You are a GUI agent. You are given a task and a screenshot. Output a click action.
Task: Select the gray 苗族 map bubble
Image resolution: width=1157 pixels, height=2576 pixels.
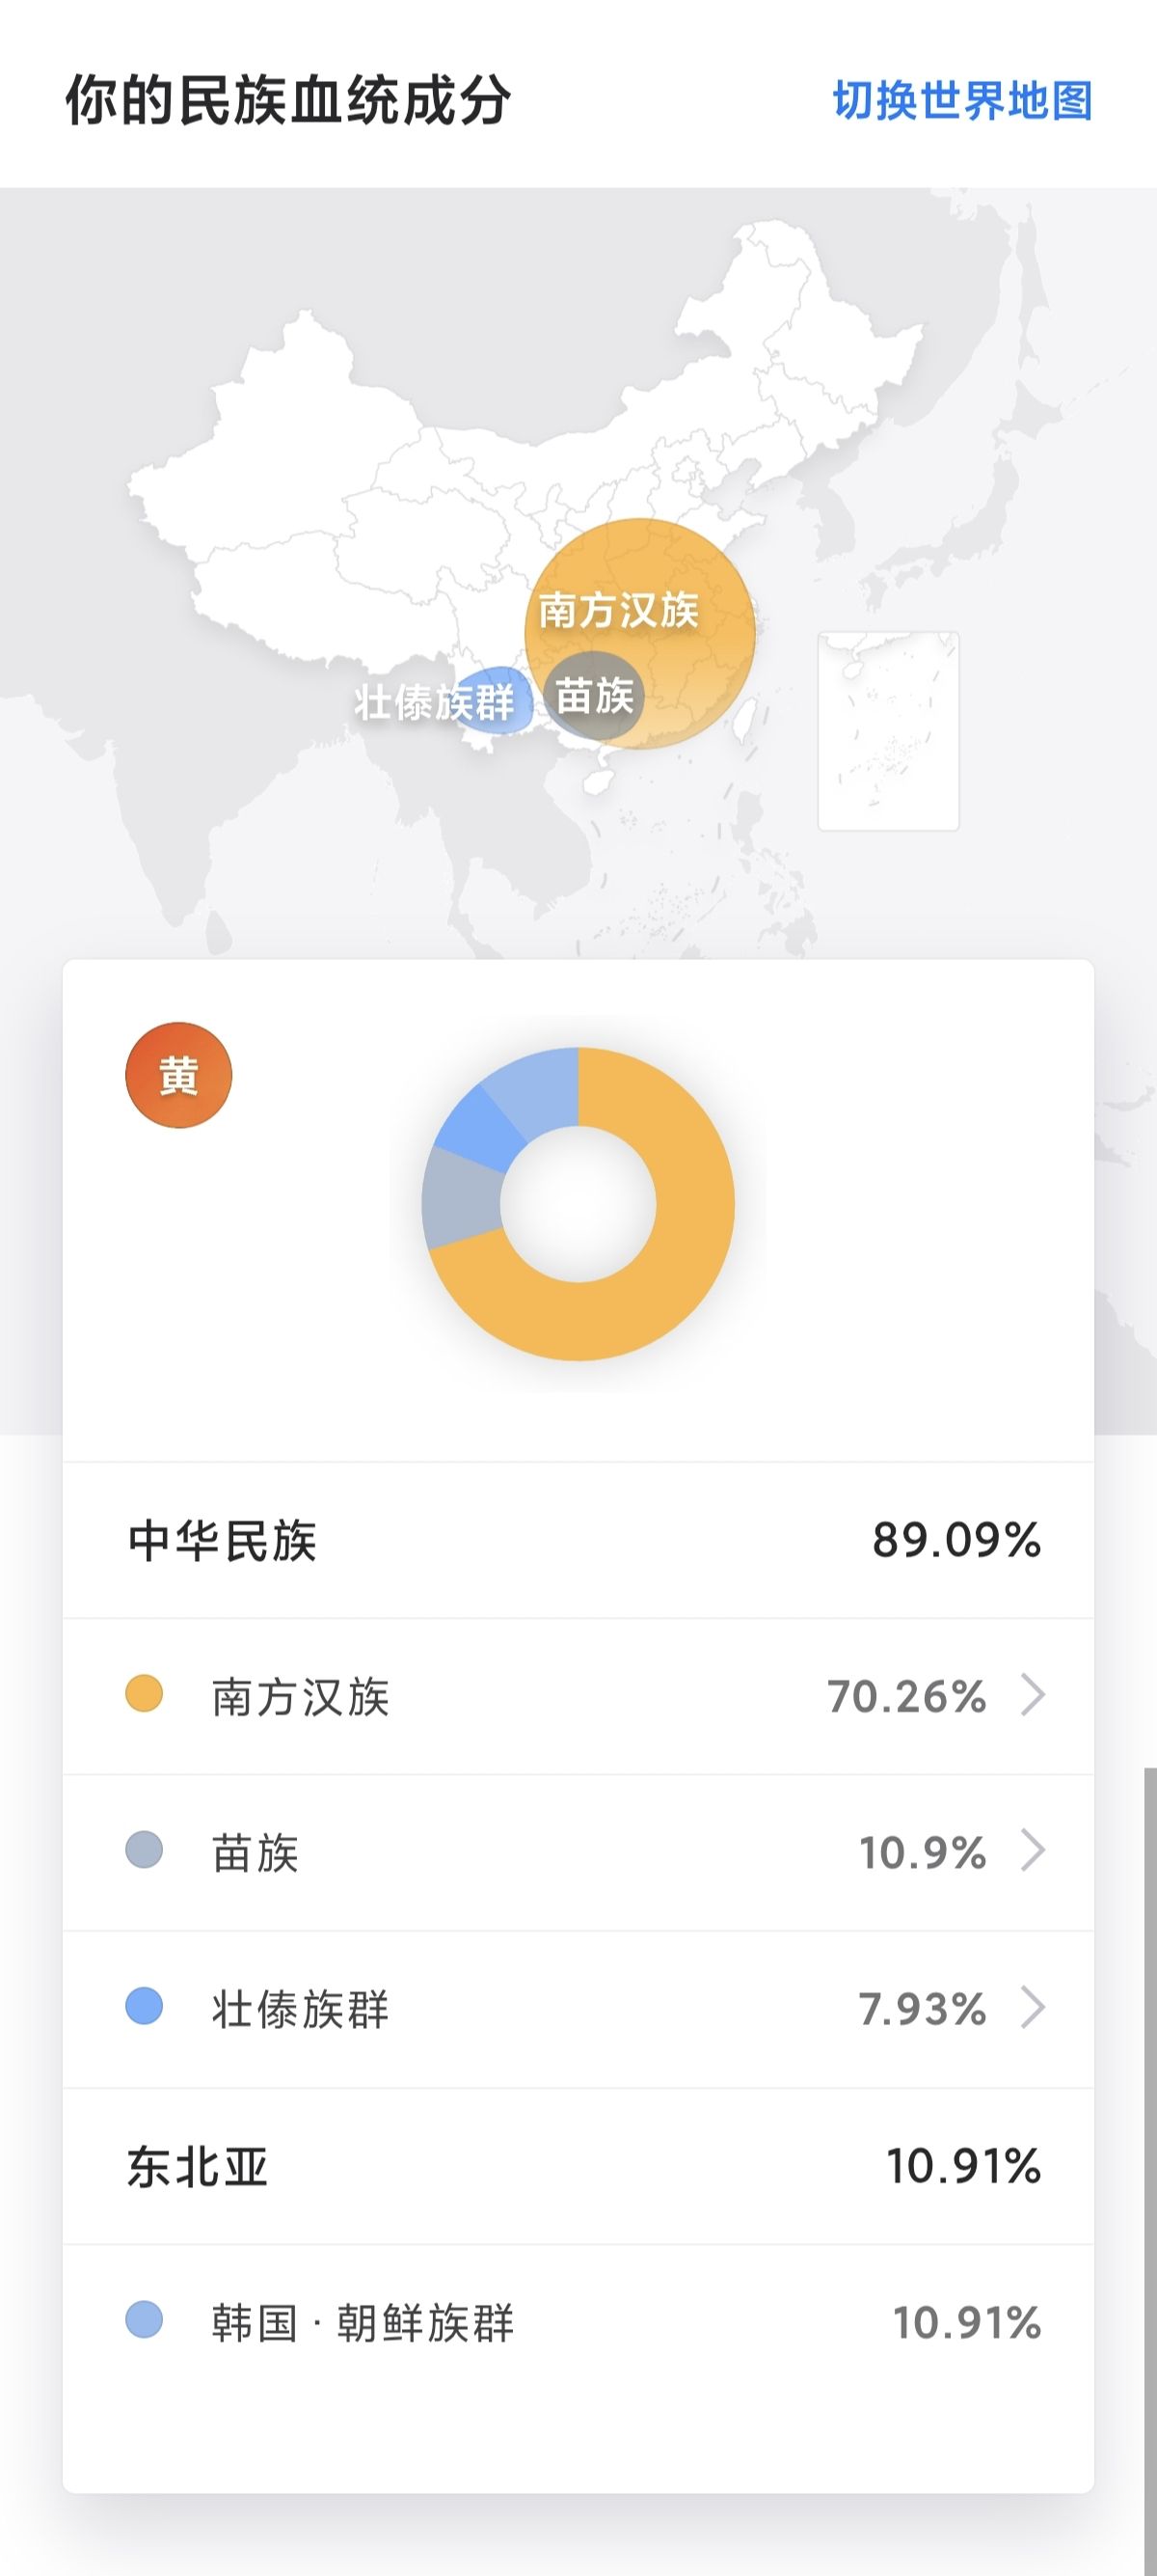(x=595, y=697)
